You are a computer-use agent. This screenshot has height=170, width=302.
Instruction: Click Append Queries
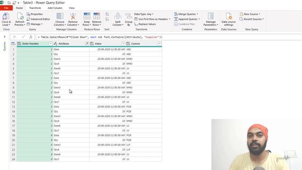pyautogui.click(x=187, y=19)
